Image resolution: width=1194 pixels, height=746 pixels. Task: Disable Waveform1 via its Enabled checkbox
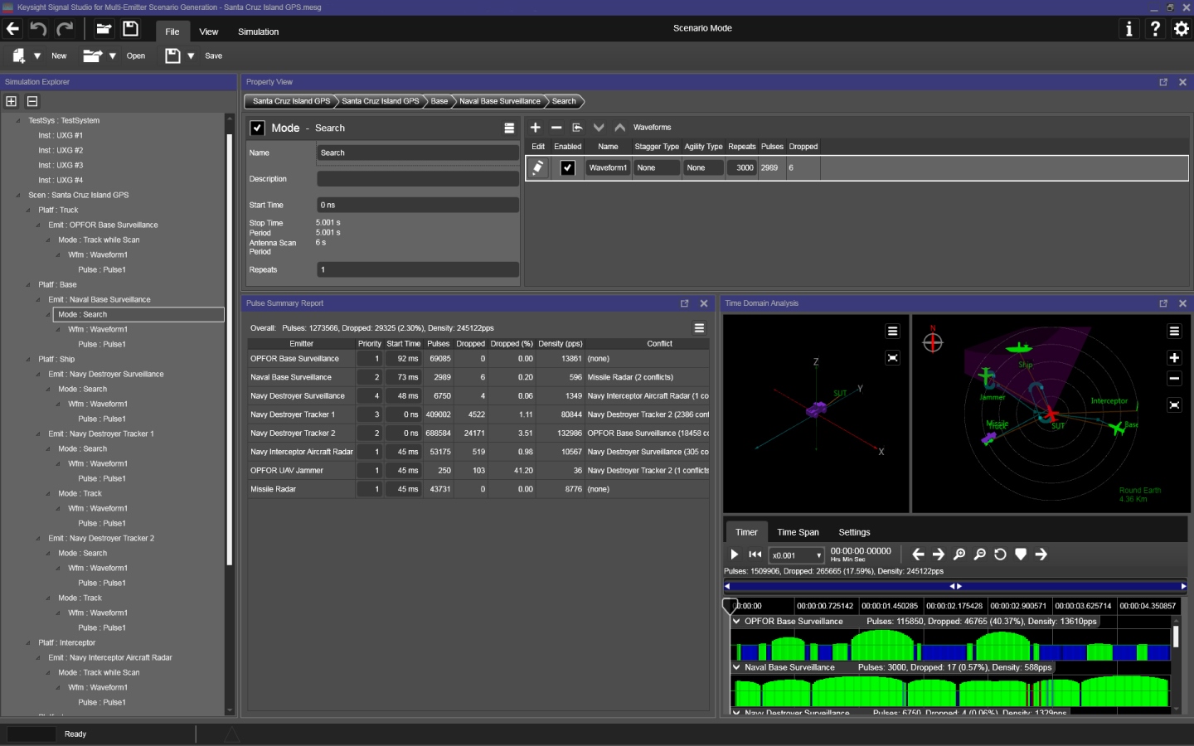point(568,167)
